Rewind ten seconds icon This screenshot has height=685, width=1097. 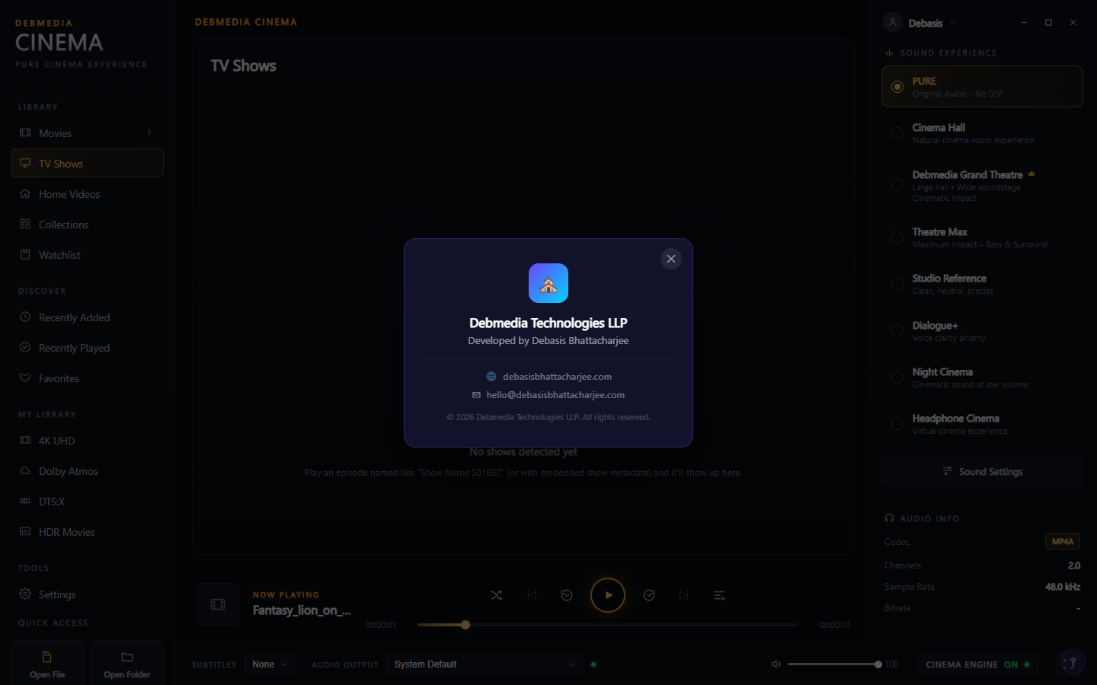click(567, 595)
